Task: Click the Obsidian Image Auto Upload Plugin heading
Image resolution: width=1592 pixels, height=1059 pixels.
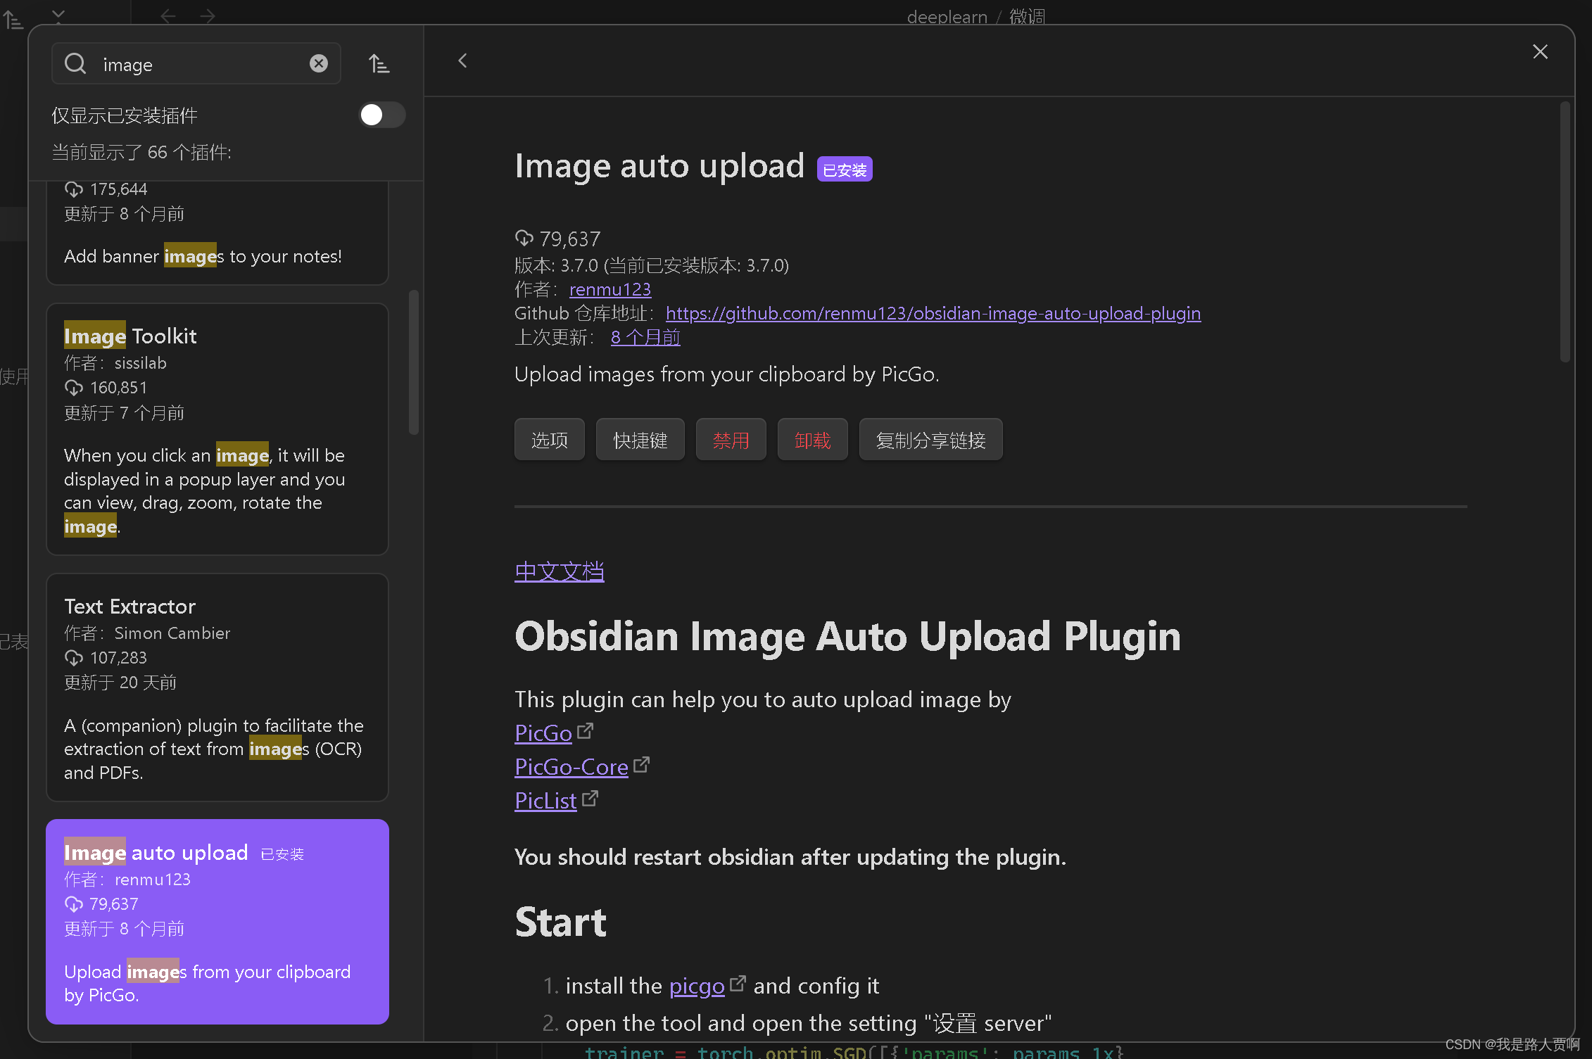Action: pyautogui.click(x=847, y=636)
